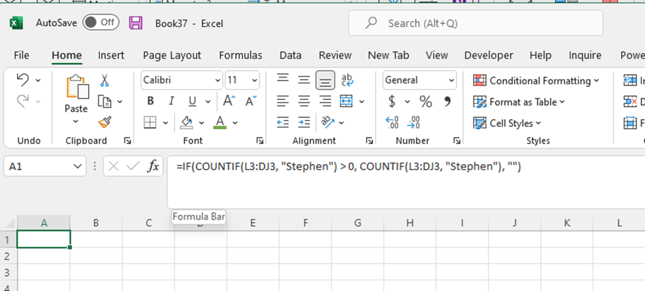This screenshot has width=645, height=291.
Task: Click Align Right icon
Action: click(x=325, y=101)
